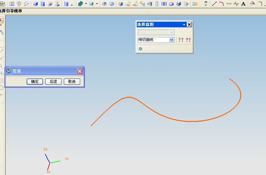Click the cube-on-red-plane icon
This screenshot has height=175, width=266.
[x=104, y=4]
